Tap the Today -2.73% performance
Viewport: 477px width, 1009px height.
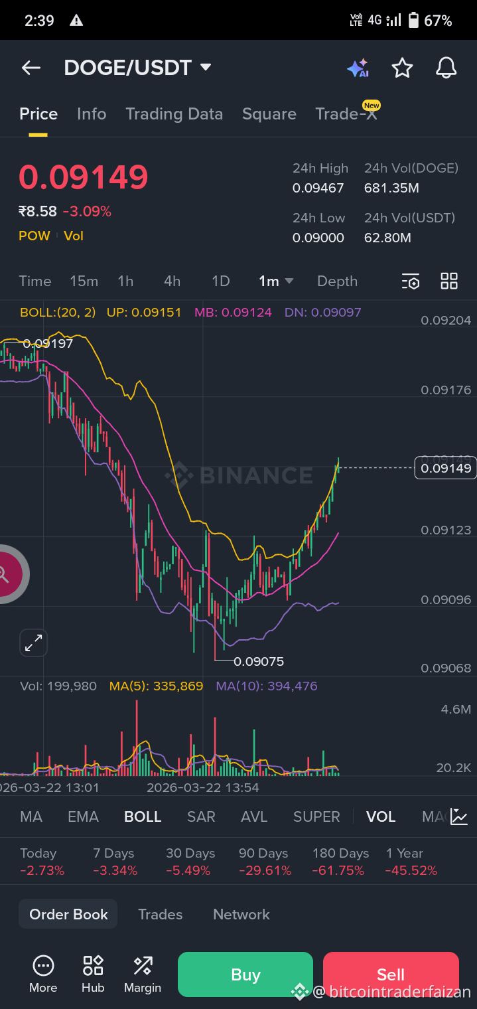pyautogui.click(x=42, y=862)
